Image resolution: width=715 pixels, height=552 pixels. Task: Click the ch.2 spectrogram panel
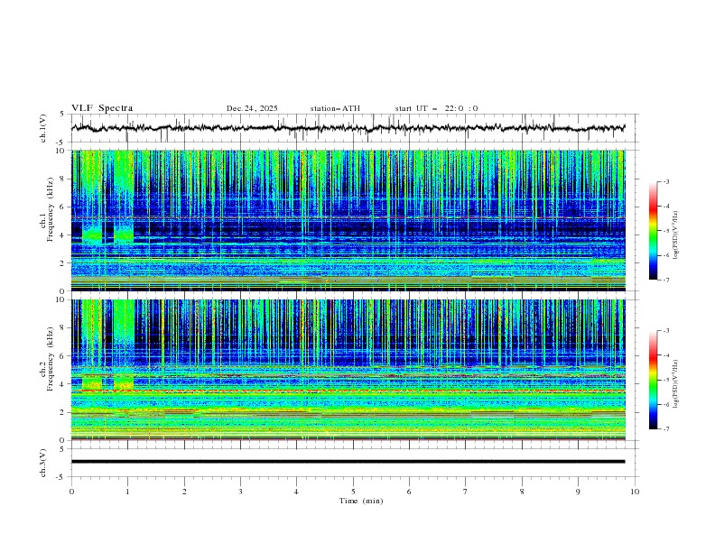click(x=348, y=370)
